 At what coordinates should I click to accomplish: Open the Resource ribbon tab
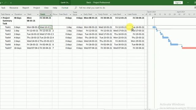pos(14,8)
